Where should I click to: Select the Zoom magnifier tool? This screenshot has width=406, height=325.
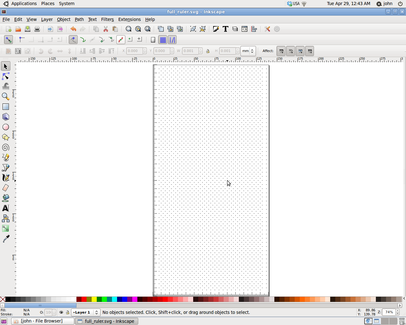point(6,96)
